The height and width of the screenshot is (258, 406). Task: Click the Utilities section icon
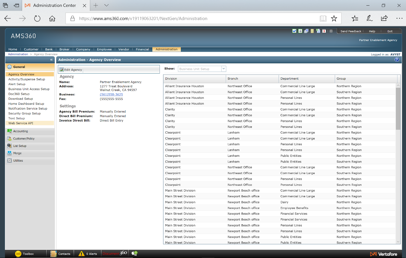(9, 161)
